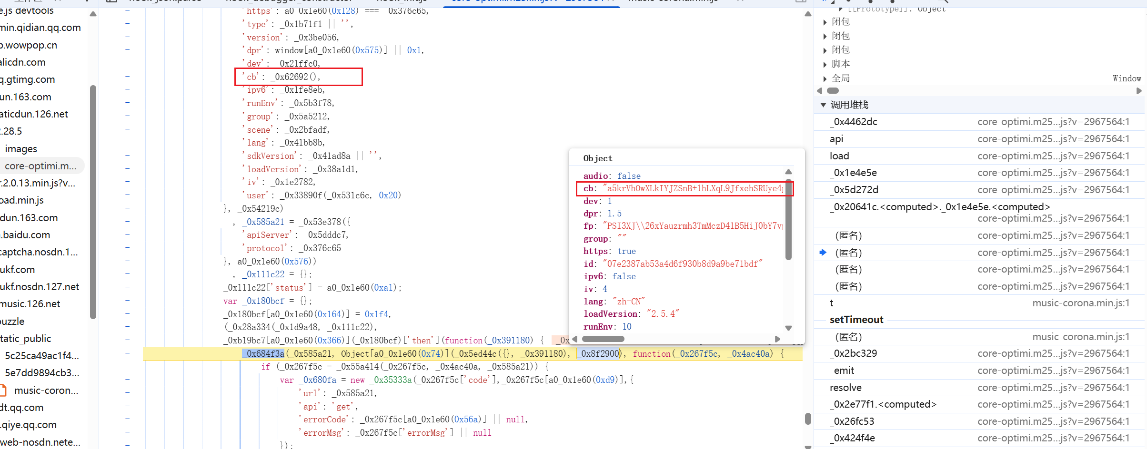The height and width of the screenshot is (449, 1147).
Task: Collapse the 调用堆栈 call stack section
Action: (x=823, y=105)
